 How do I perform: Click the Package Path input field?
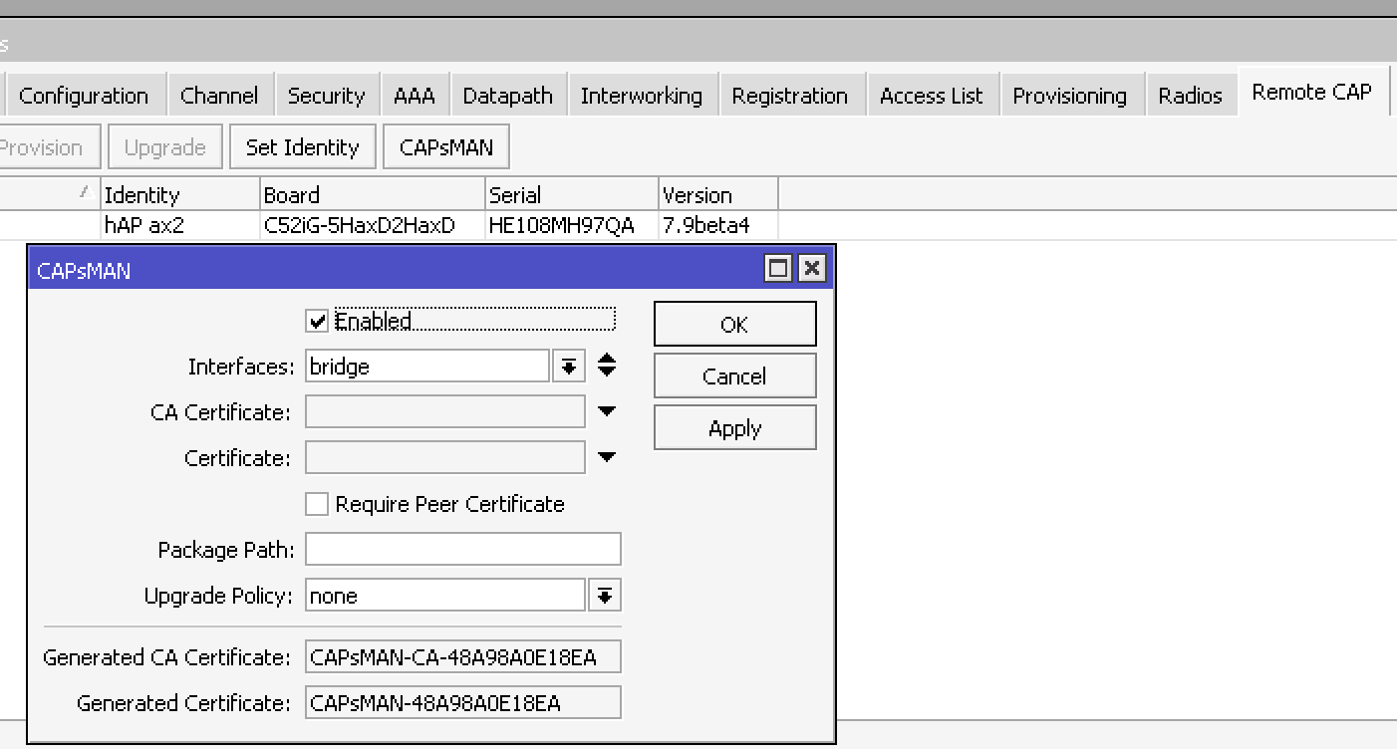point(462,550)
